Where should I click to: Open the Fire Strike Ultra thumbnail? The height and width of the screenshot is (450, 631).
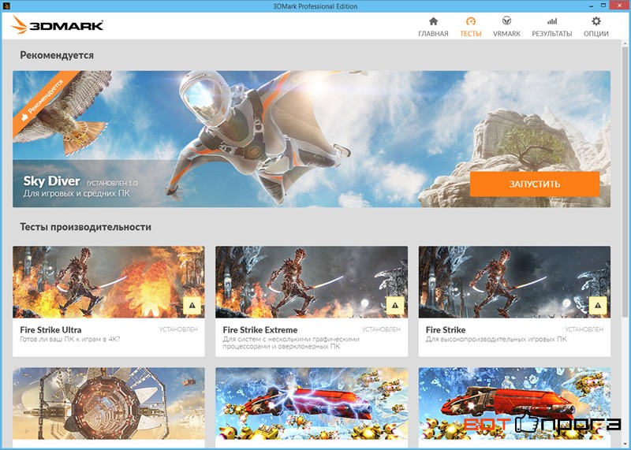tap(109, 282)
